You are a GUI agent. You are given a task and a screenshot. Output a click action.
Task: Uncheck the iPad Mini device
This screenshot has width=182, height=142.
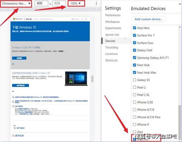tap(134, 28)
